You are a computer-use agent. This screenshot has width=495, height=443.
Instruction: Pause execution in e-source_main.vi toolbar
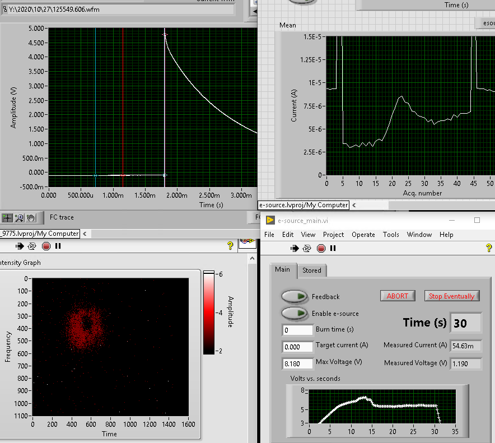point(333,248)
